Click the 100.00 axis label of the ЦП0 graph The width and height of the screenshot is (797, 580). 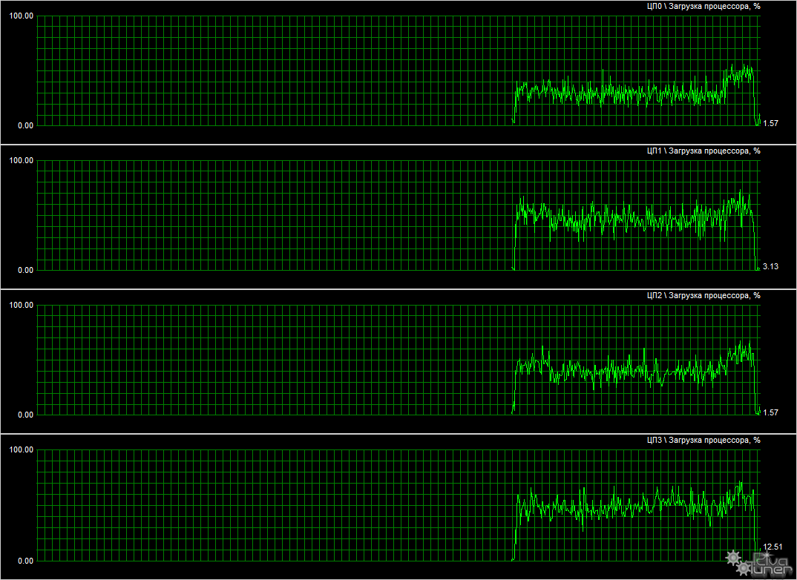pos(22,16)
